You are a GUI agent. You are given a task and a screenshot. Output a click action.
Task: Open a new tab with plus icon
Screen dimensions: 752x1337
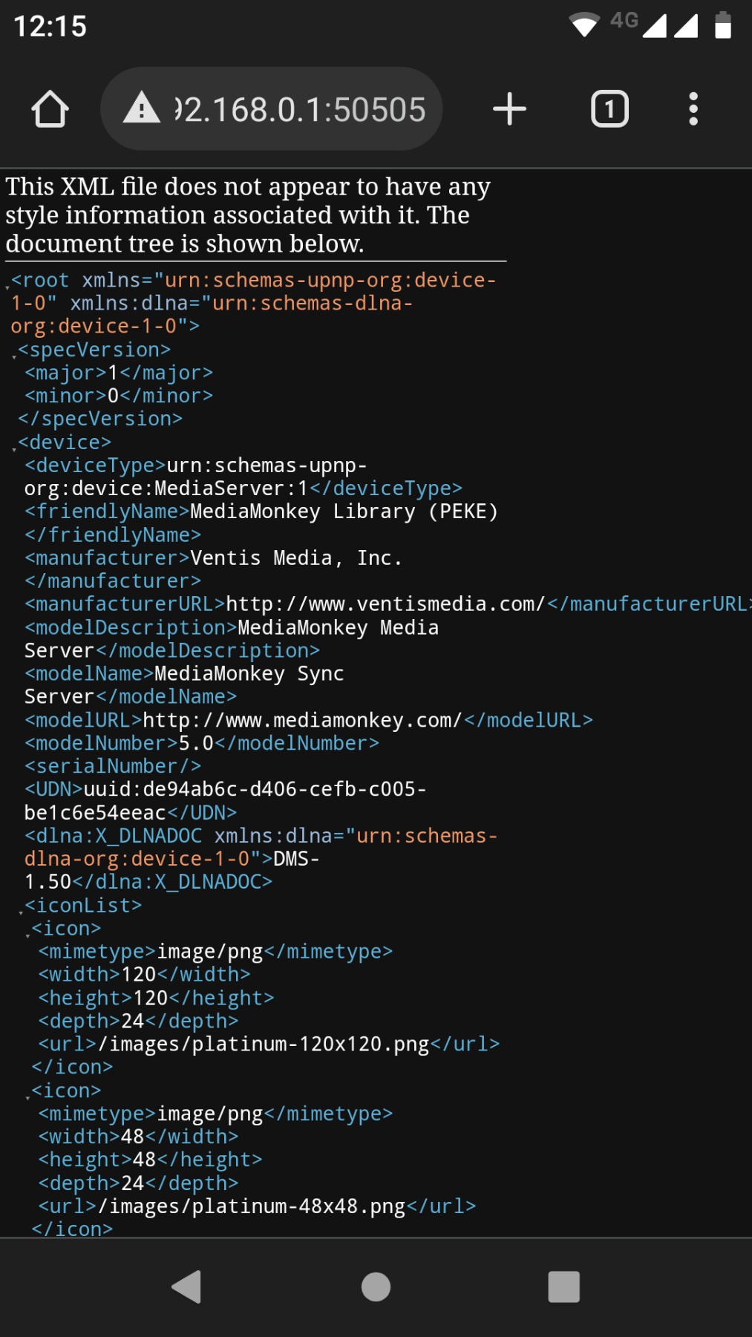click(509, 109)
